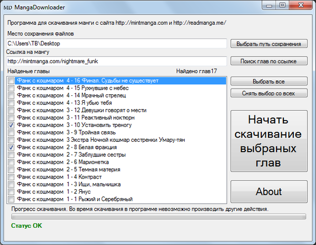Click the save path field C:\Users\TB\Desktop

pos(116,44)
